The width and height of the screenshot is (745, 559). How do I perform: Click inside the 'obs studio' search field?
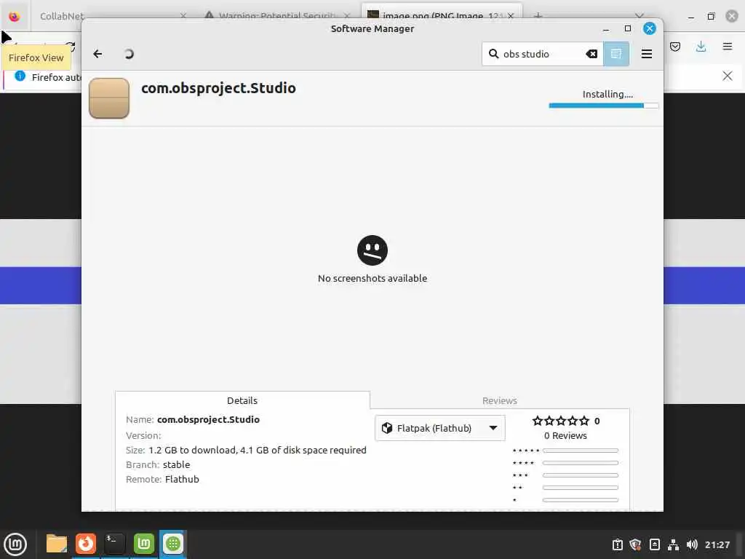tap(543, 54)
